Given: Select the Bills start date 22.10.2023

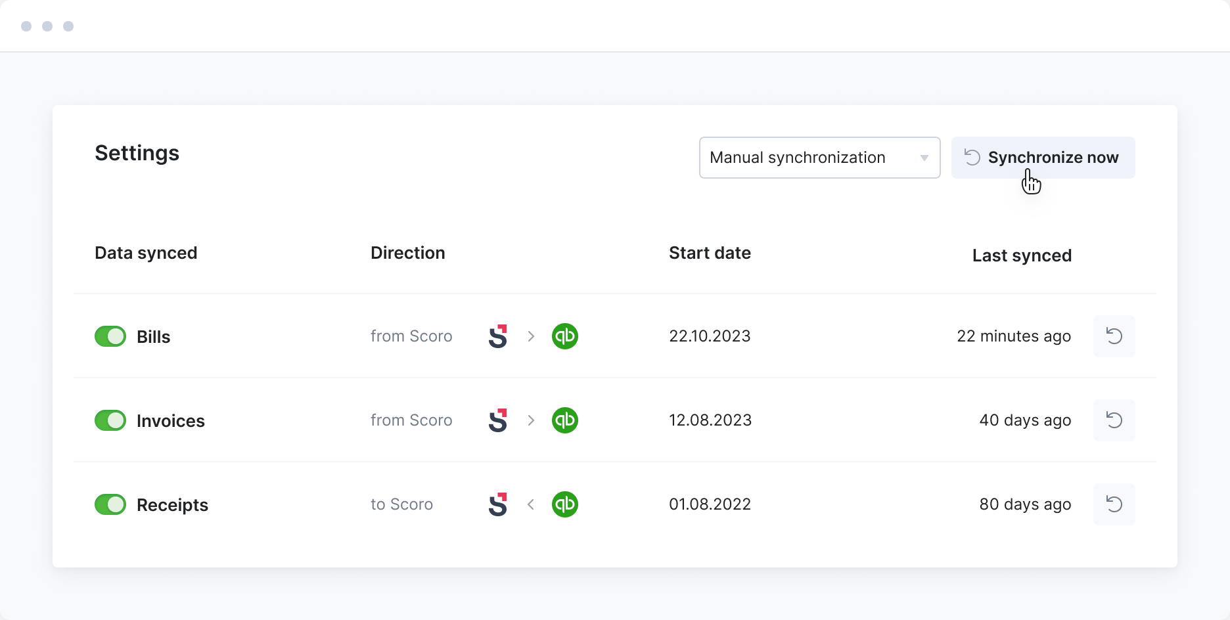Looking at the screenshot, I should 710,336.
